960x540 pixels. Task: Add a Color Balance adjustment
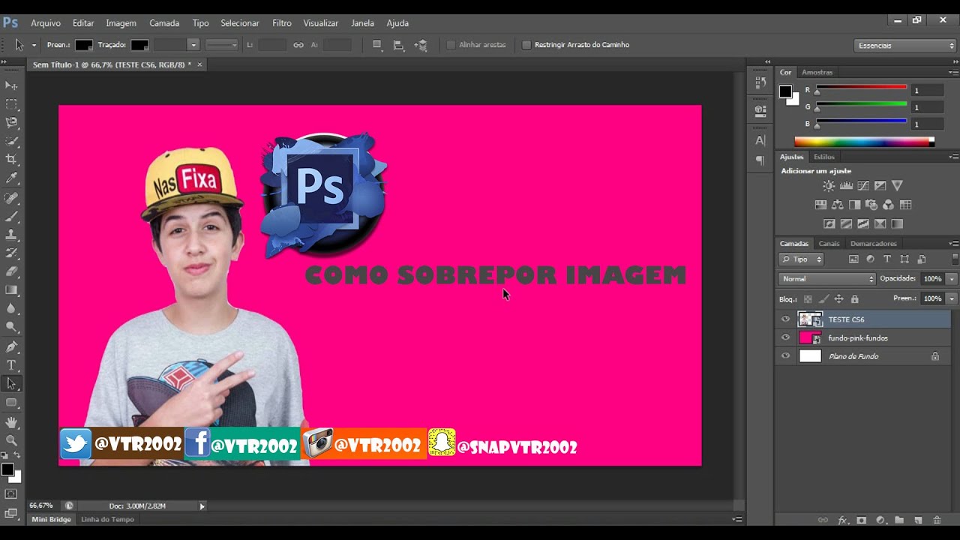(x=837, y=205)
